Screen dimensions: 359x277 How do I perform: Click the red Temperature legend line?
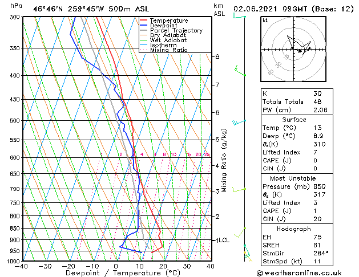click(x=143, y=21)
